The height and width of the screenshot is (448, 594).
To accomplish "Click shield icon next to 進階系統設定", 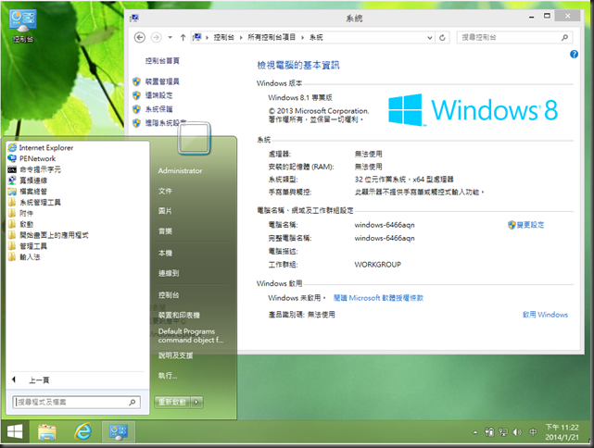I will [137, 123].
